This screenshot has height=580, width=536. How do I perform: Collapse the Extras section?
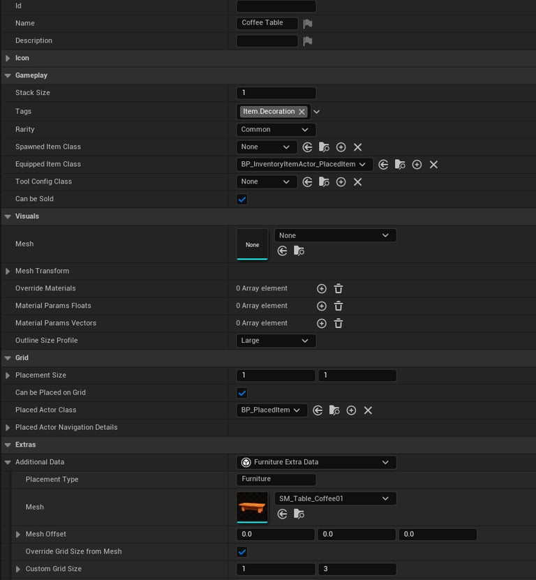click(x=8, y=445)
